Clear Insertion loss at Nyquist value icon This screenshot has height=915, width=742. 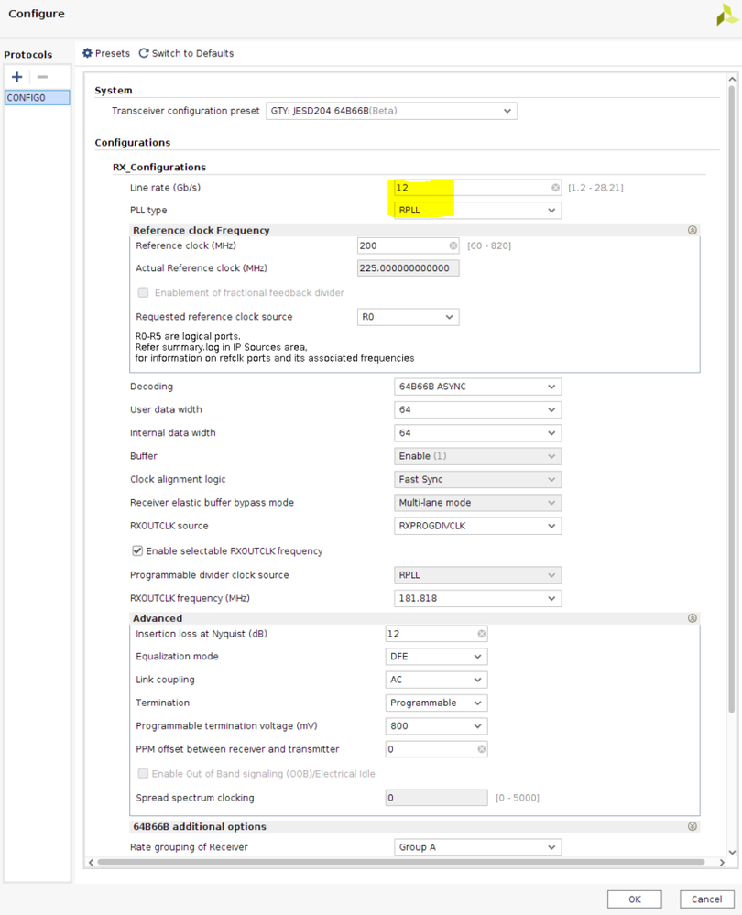(482, 634)
